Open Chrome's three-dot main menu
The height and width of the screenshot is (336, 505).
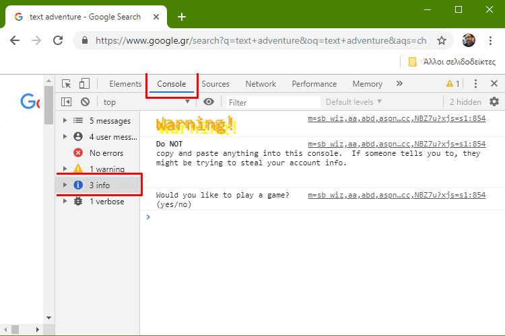click(x=490, y=40)
